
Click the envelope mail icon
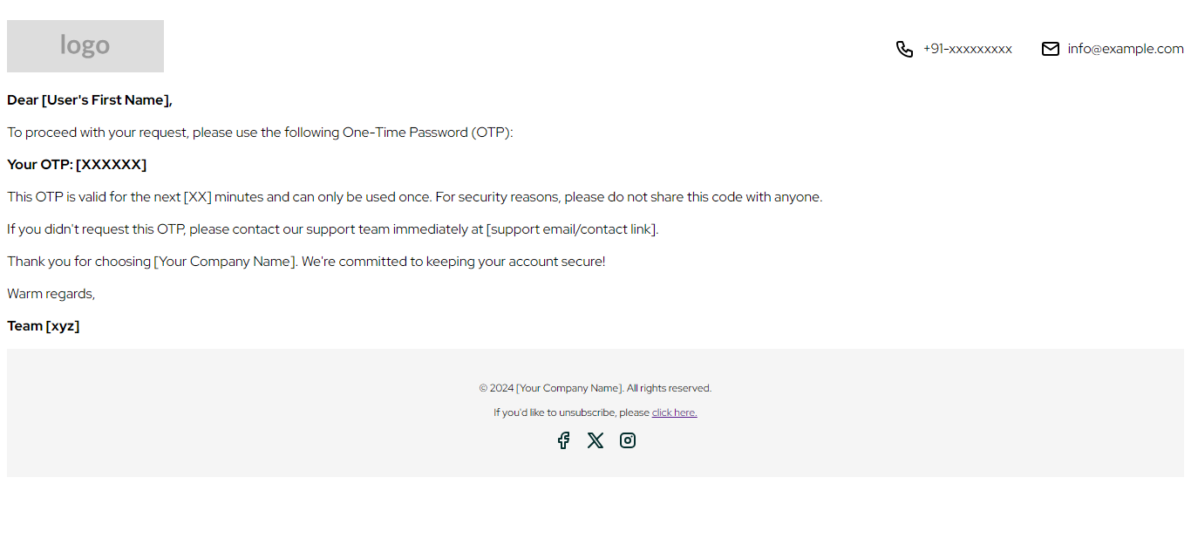click(x=1051, y=49)
